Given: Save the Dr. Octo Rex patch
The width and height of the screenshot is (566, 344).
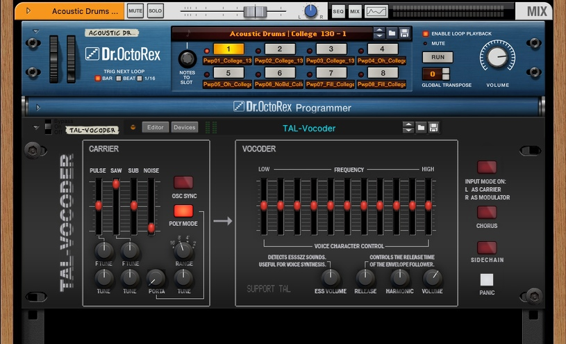Looking at the screenshot, I should (x=405, y=33).
